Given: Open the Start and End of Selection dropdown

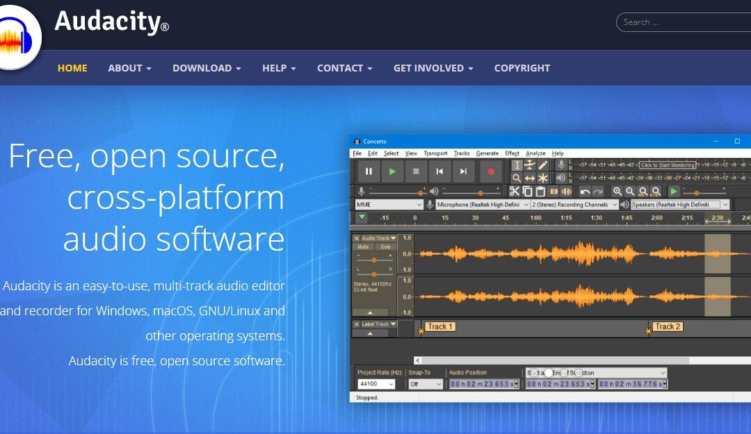Looking at the screenshot, I should (597, 373).
